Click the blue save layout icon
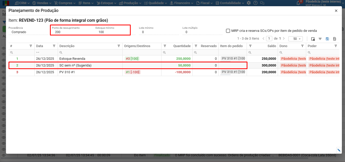This screenshot has height=162, width=345. click(x=327, y=39)
